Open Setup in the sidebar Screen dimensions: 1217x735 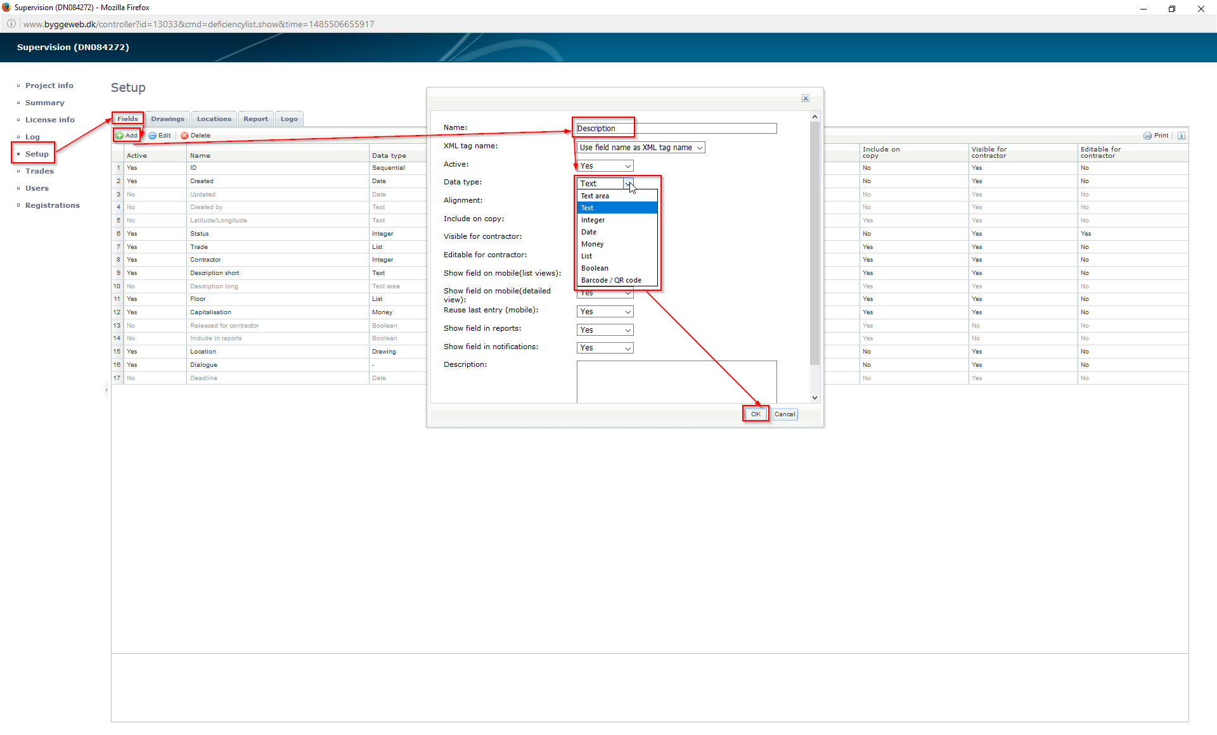(37, 154)
